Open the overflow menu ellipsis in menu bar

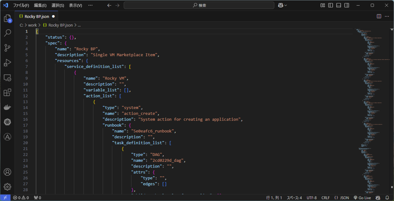[91, 5]
